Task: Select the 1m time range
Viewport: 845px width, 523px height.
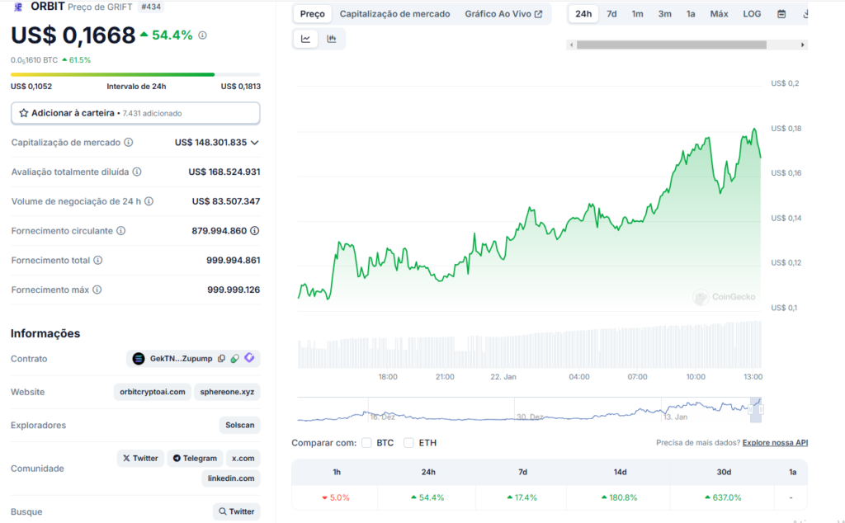Action: (638, 14)
